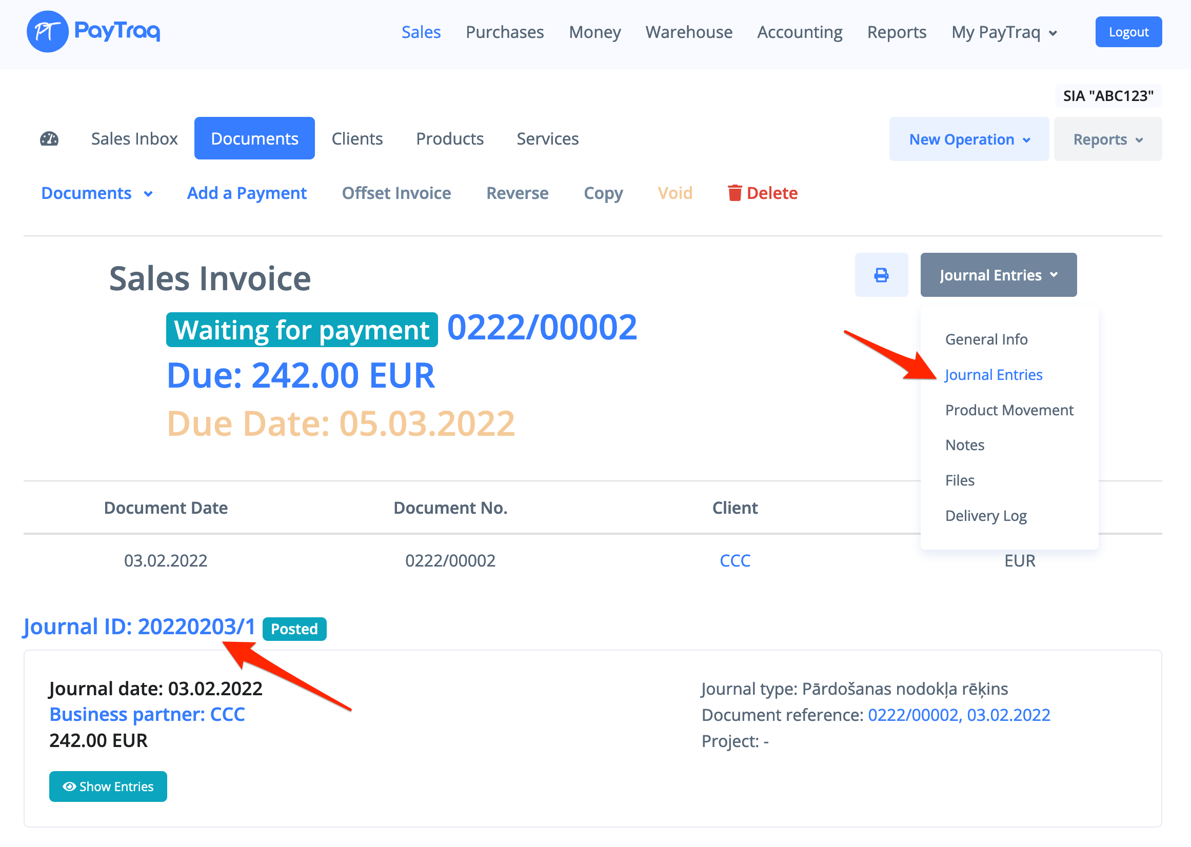Open the New Operation dropdown
The width and height of the screenshot is (1191, 847).
point(968,139)
